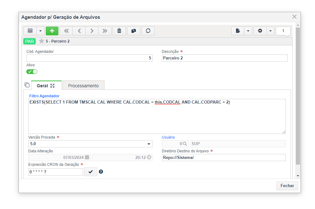Click the 'Data Alteração' label
This screenshot has width=315, height=209.
[40, 151]
